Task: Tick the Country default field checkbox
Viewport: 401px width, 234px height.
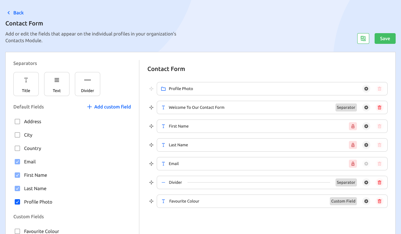Action: [17, 148]
